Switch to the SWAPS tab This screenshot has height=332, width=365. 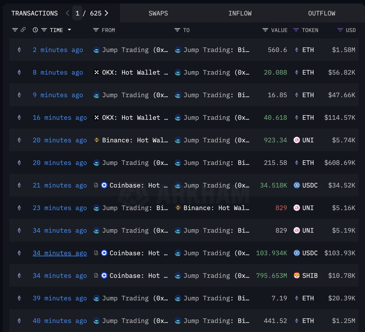(x=158, y=13)
